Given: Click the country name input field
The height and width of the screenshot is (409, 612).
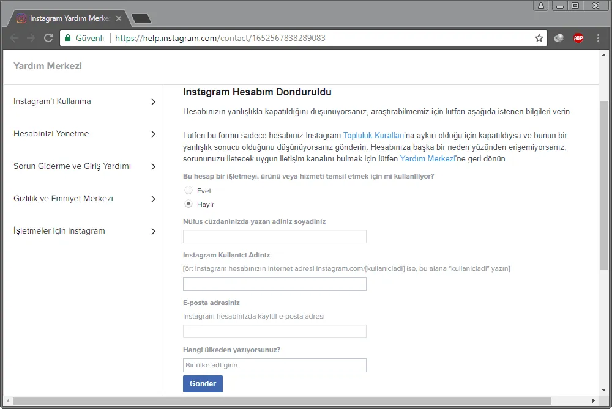Looking at the screenshot, I should tap(274, 365).
